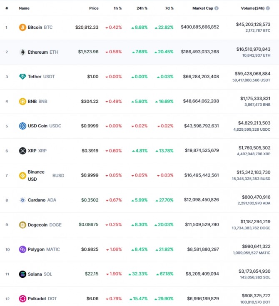The width and height of the screenshot is (279, 306).
Task: Sort table by Price column header
Action: tap(94, 8)
